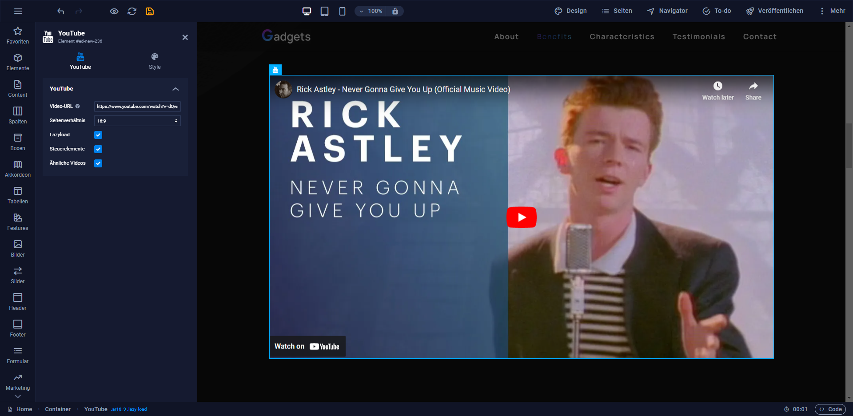This screenshot has width=853, height=416.
Task: Reload the editor with refresh icon
Action: [132, 11]
